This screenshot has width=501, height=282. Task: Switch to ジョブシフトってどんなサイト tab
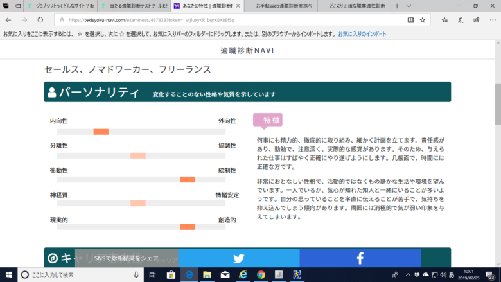pyautogui.click(x=60, y=6)
